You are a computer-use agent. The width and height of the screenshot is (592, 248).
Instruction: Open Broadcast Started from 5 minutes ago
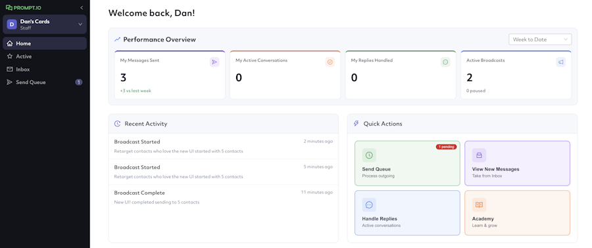pyautogui.click(x=224, y=172)
